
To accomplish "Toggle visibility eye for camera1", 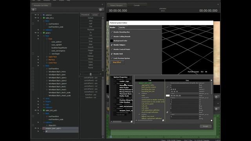I will pyautogui.click(x=36, y=15).
